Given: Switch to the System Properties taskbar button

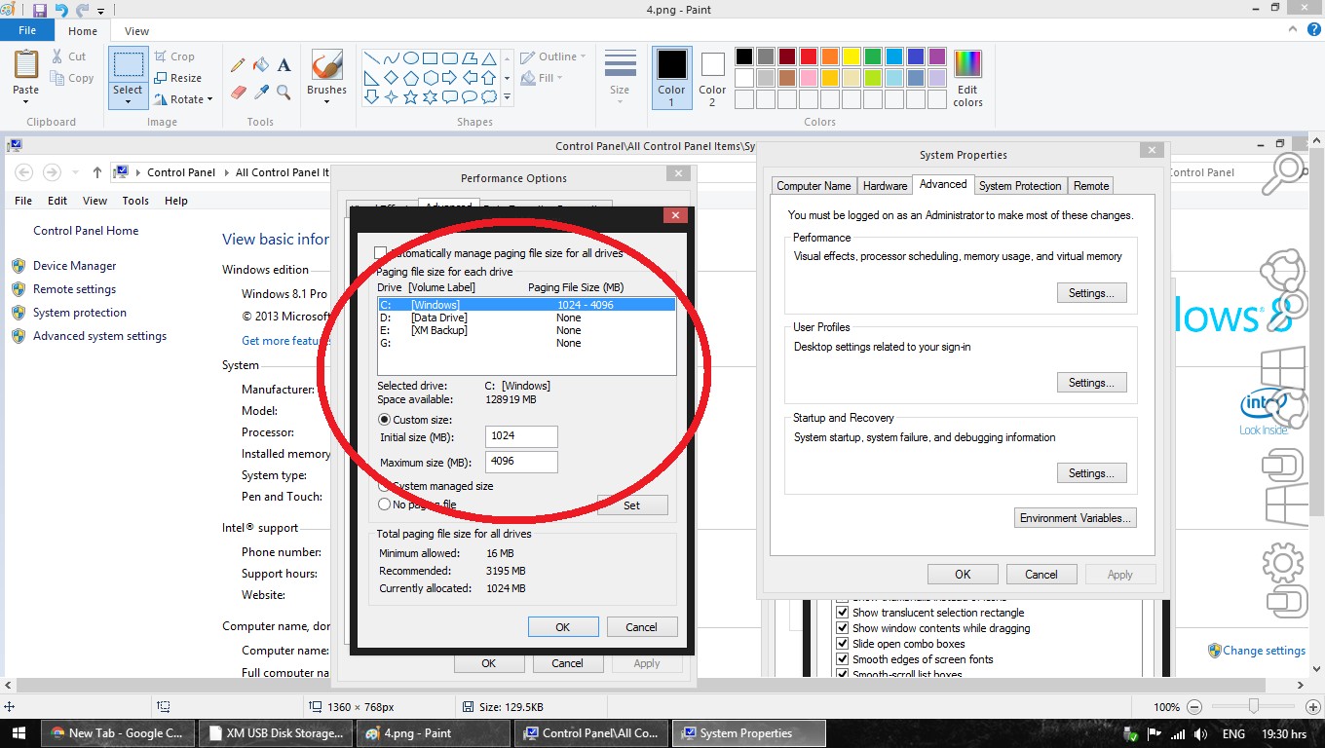Looking at the screenshot, I should [750, 733].
